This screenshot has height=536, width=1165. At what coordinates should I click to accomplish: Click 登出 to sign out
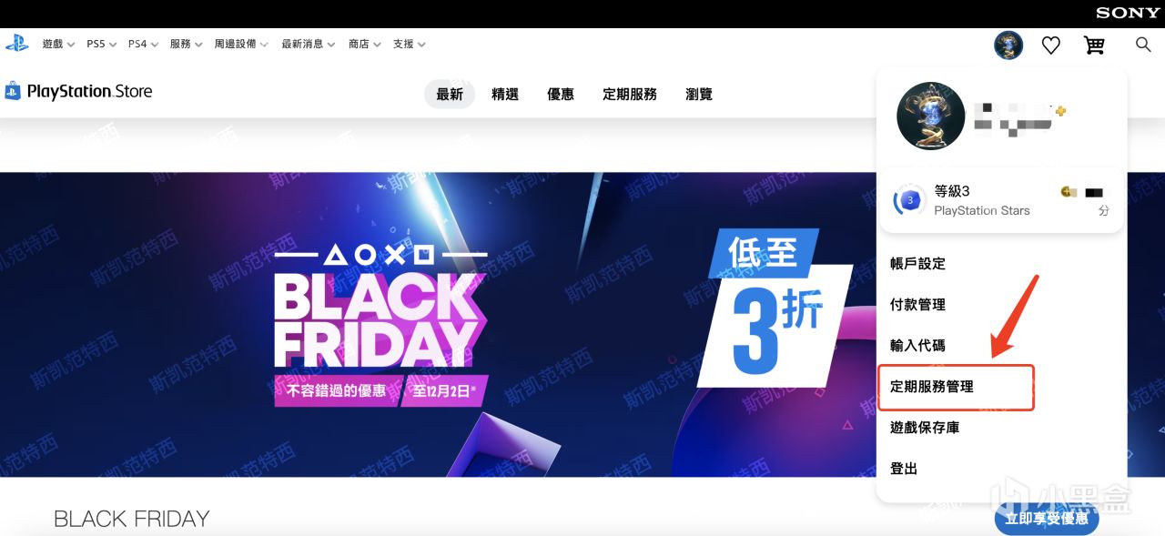point(904,469)
